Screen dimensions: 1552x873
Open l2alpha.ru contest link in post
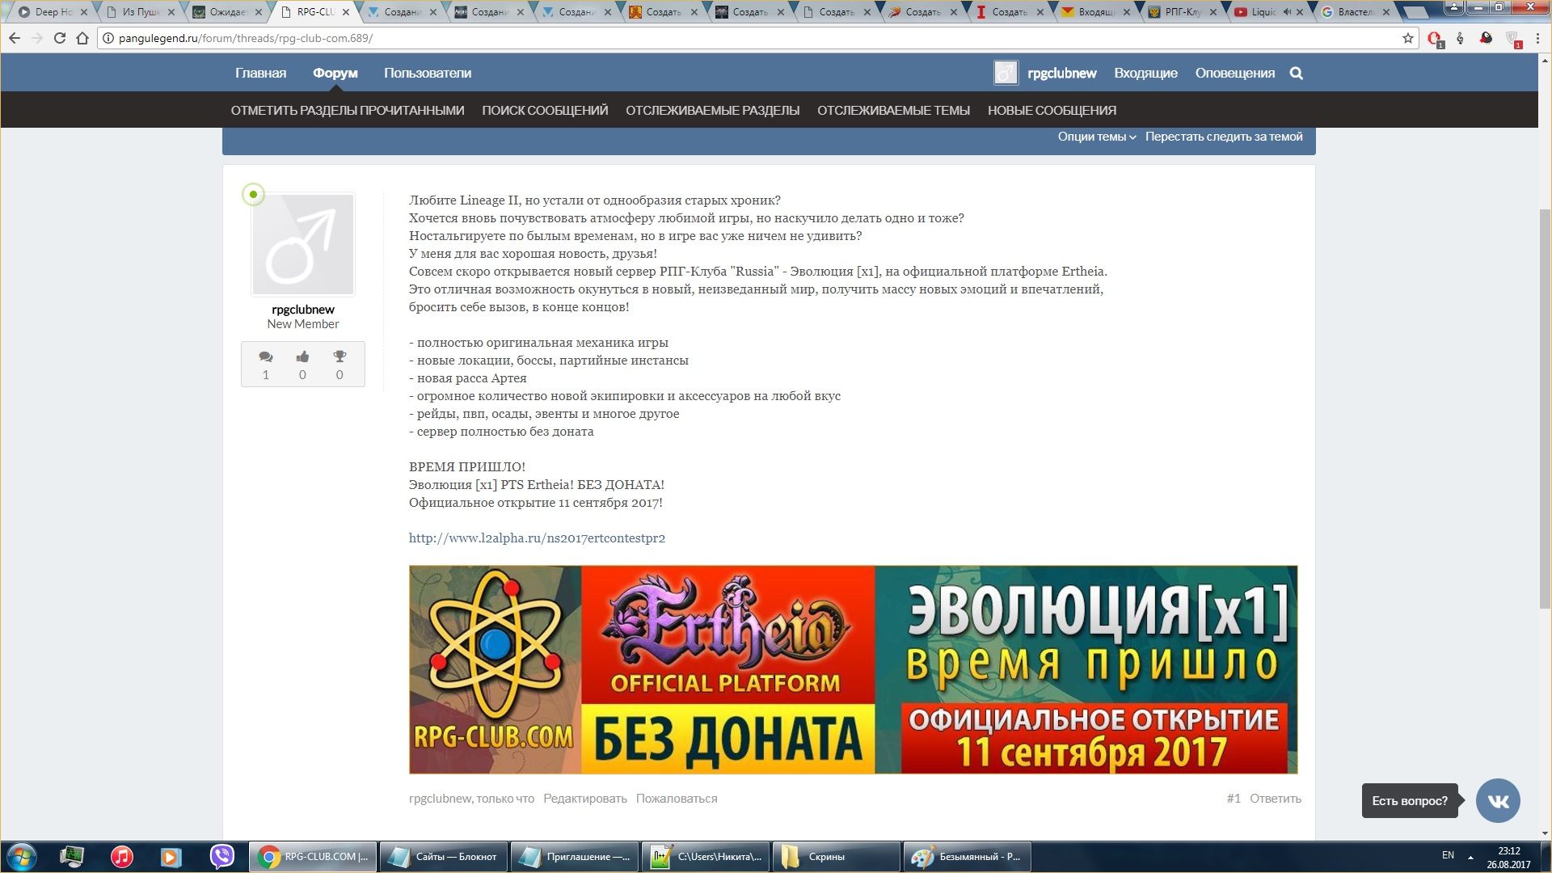point(537,538)
